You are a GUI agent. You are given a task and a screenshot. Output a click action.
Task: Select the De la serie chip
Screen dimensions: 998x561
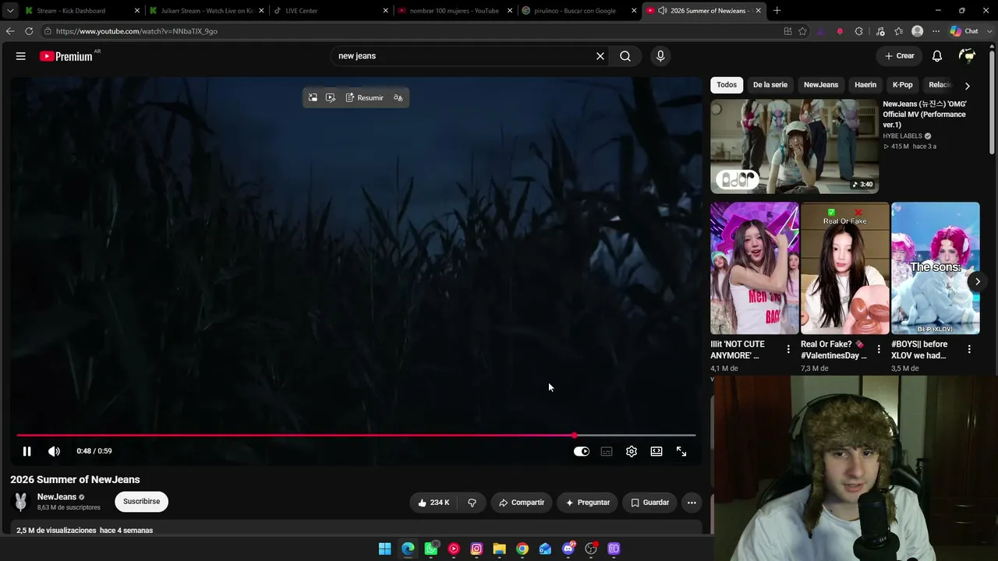click(770, 85)
